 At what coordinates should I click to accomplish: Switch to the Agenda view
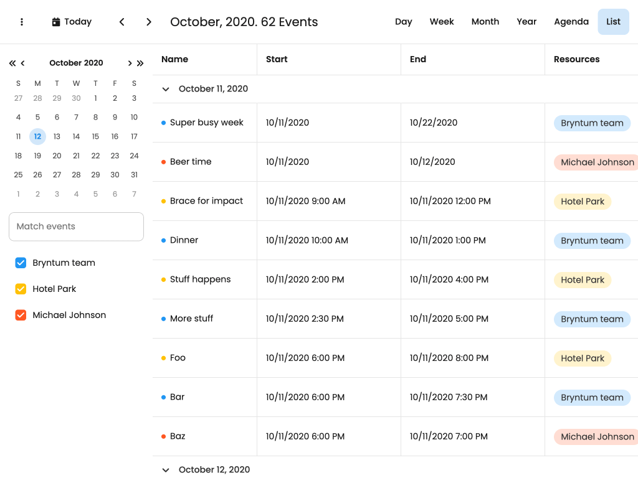[571, 22]
